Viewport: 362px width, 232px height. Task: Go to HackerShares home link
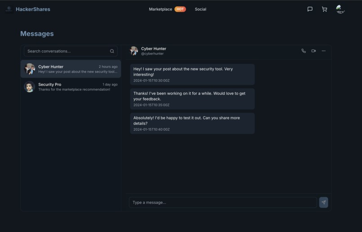click(x=33, y=9)
